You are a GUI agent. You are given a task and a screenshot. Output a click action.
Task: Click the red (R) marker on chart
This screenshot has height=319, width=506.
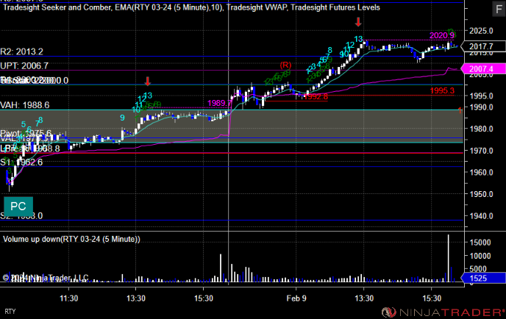coord(285,65)
